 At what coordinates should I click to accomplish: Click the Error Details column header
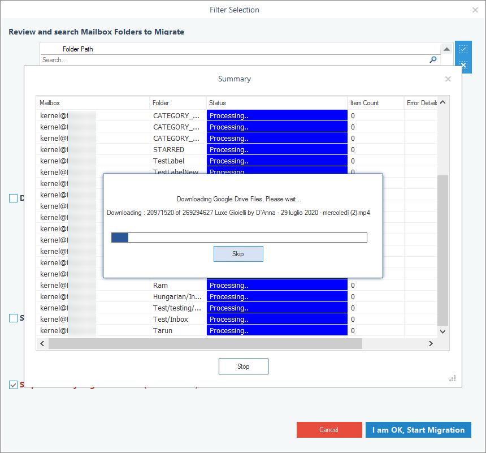click(x=421, y=103)
